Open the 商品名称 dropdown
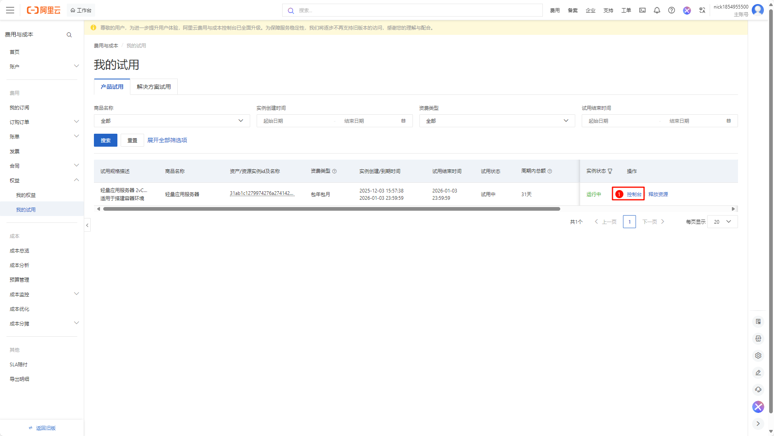Image resolution: width=774 pixels, height=436 pixels. (172, 121)
